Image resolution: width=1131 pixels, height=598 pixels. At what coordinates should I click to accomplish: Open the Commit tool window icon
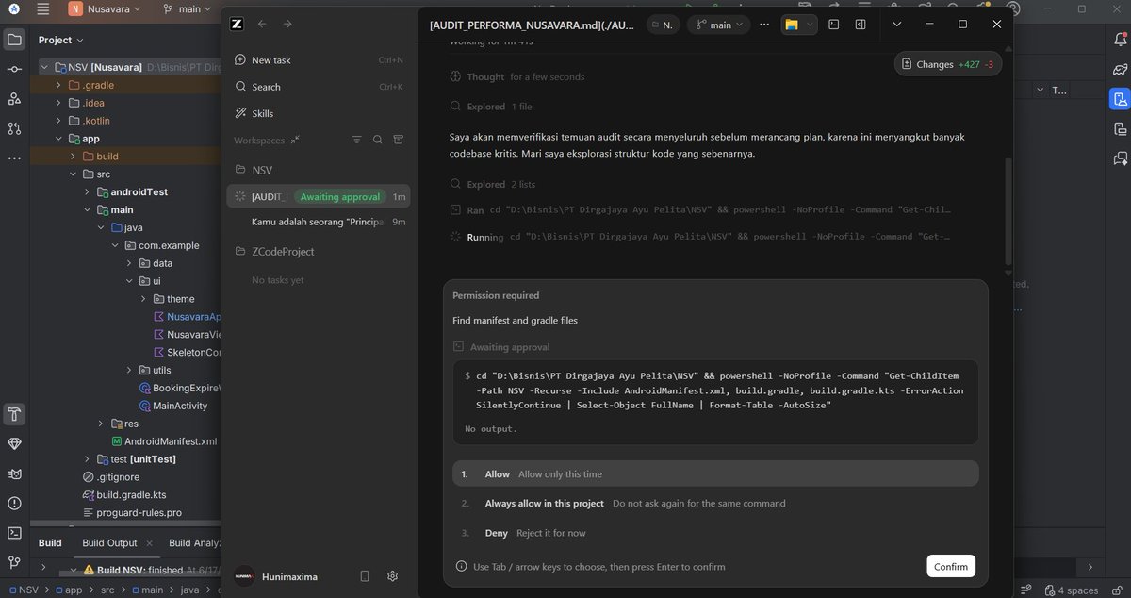[14, 70]
